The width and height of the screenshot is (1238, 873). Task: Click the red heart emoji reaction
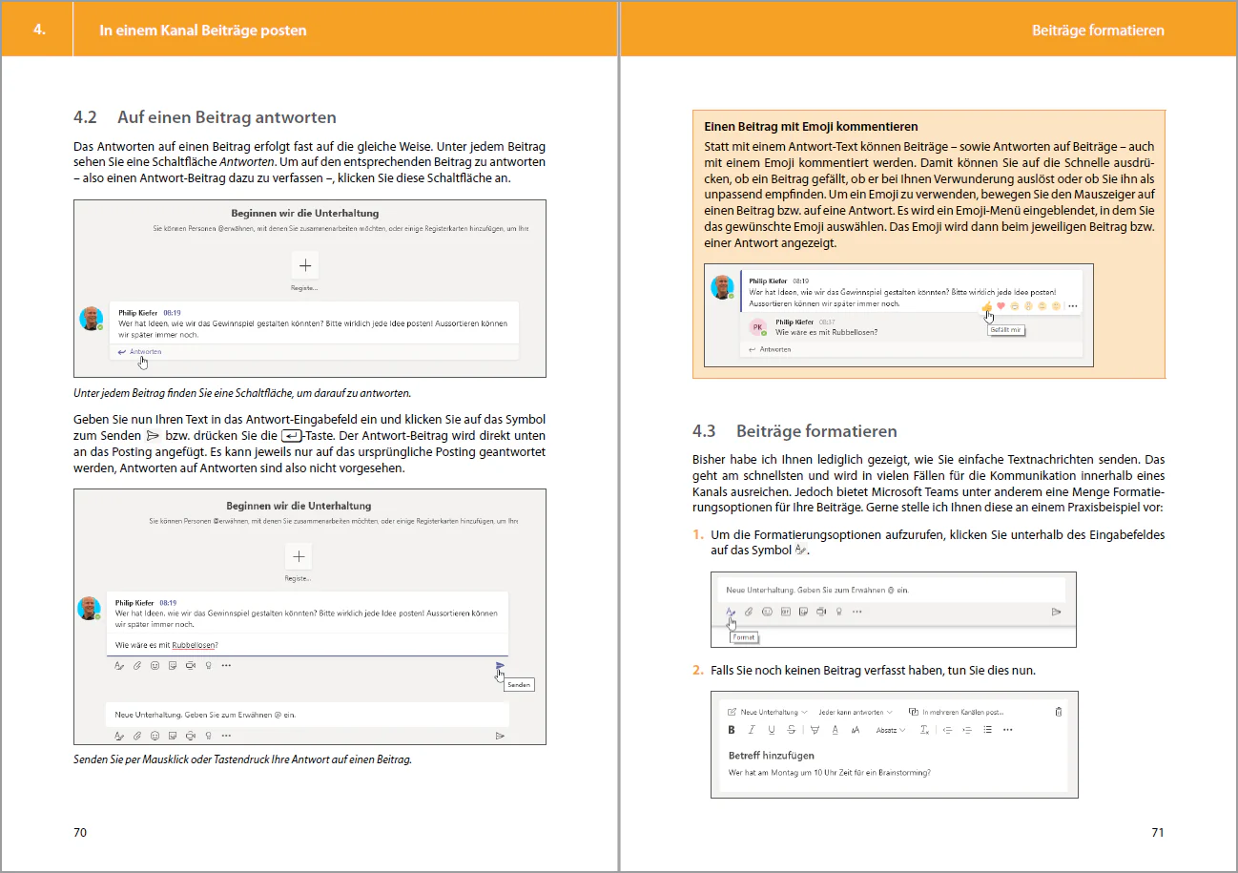[1001, 306]
